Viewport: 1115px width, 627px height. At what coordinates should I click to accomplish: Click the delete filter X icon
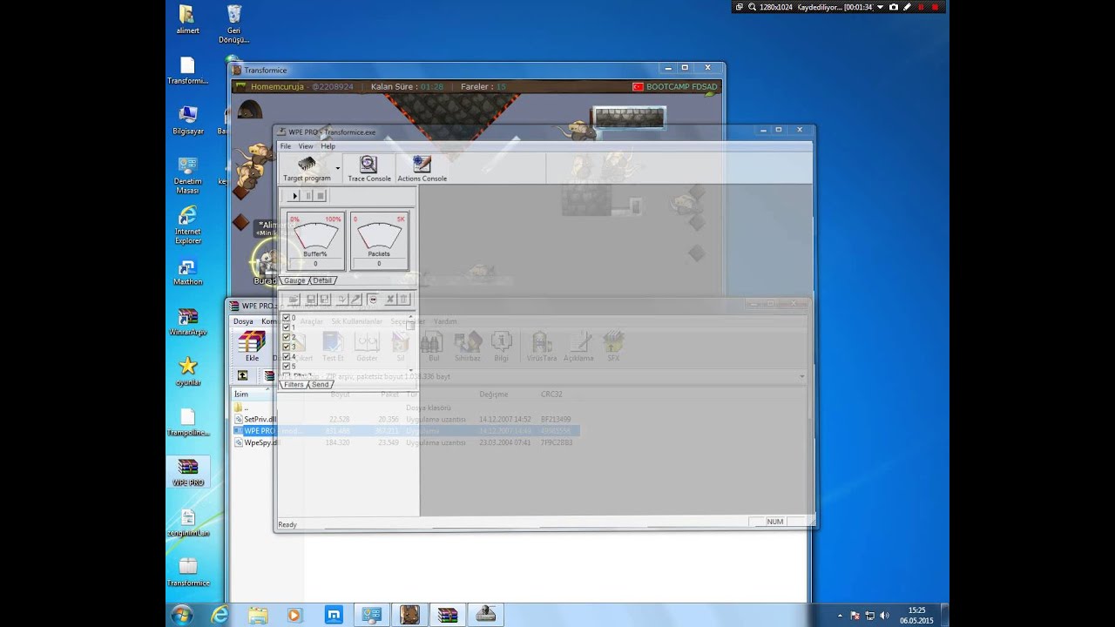390,299
